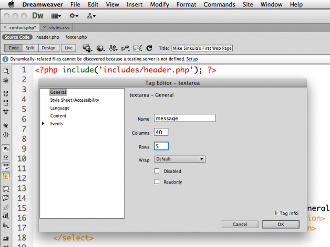This screenshot has width=330, height=247.
Task: Toggle Word Wrap icon
Action: [x=6, y=166]
